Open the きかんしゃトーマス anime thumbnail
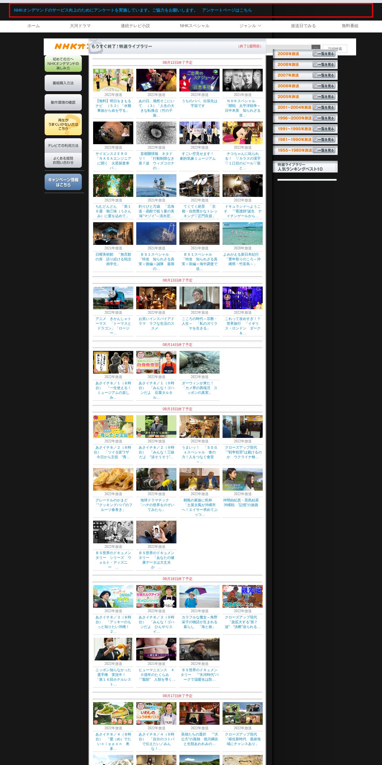This screenshot has width=382, height=765. click(x=113, y=298)
